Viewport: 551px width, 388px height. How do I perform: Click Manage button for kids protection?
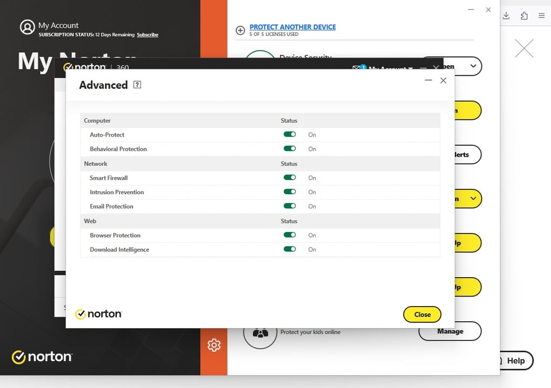pos(450,331)
